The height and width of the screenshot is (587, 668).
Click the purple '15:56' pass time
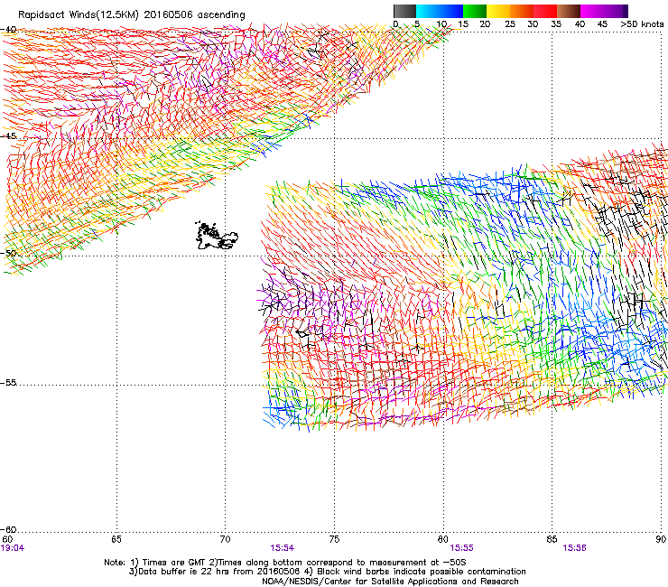point(574,548)
